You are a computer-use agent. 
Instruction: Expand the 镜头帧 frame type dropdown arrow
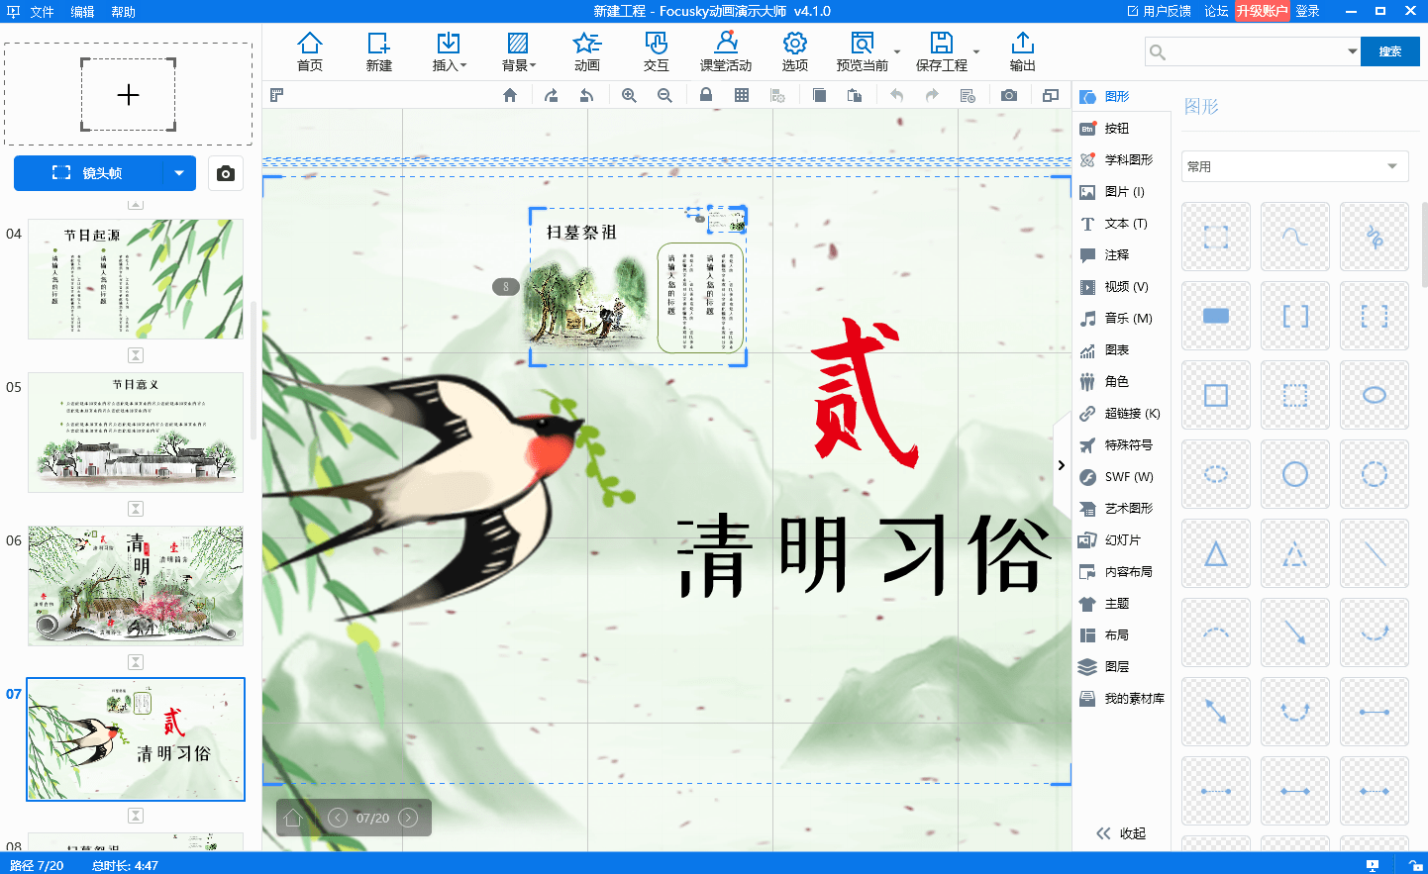pos(179,173)
